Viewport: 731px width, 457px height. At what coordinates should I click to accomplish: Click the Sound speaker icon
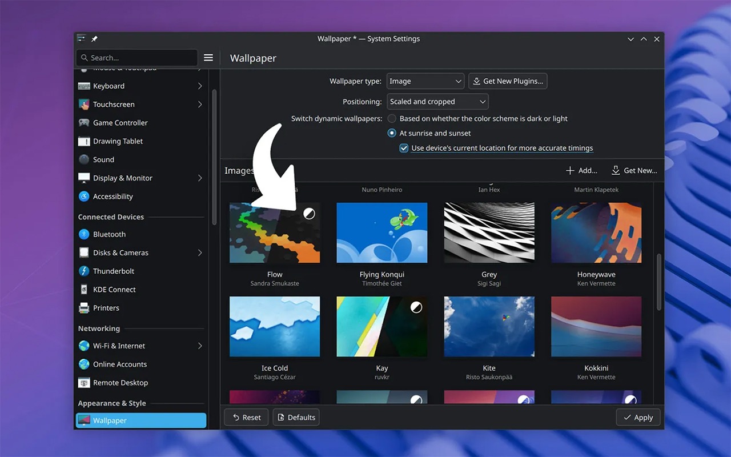tap(84, 159)
